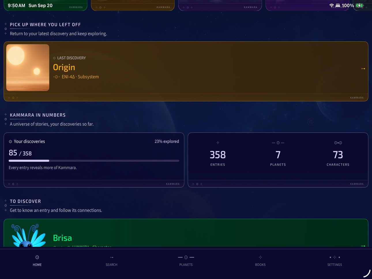372x279 pixels.
Task: Click the "85 / 358" discovery count
Action: tap(20, 153)
